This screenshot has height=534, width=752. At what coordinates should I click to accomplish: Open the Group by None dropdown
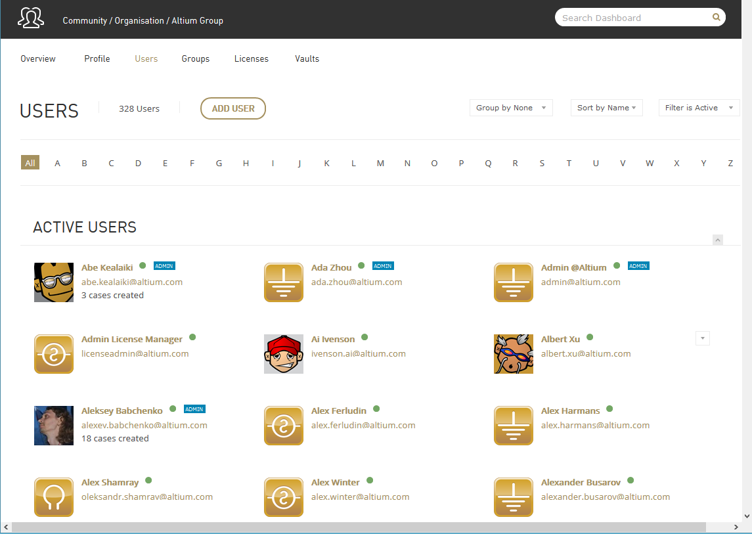point(511,108)
